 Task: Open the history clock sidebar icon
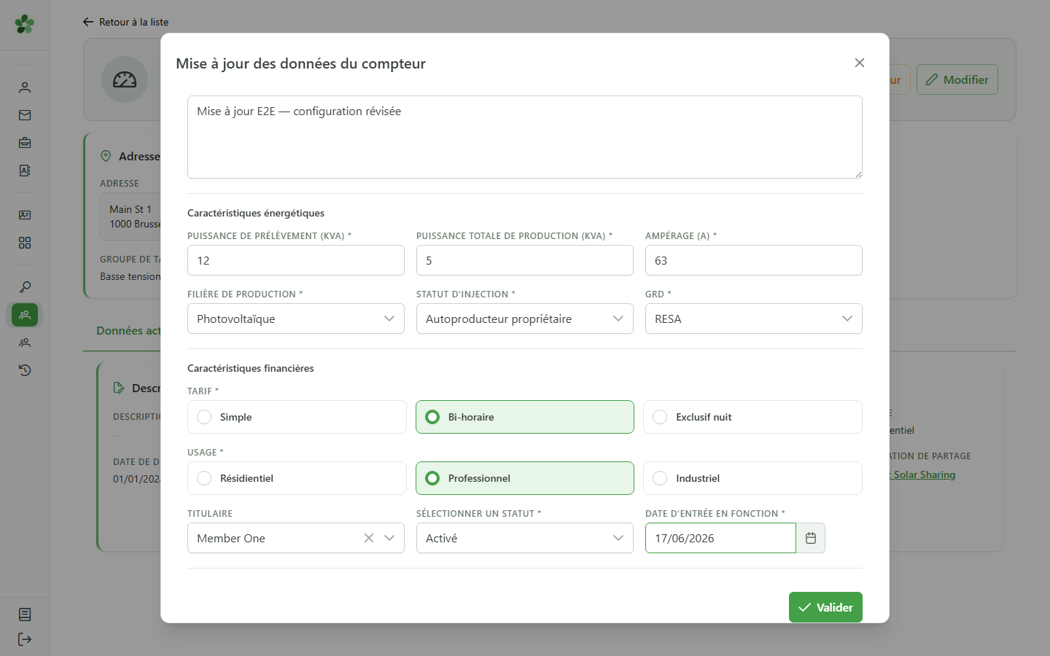(25, 370)
